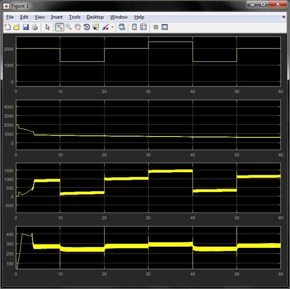This screenshot has width=290, height=289.
Task: Click the second plot's decaying curve near 10
Action: coord(60,136)
